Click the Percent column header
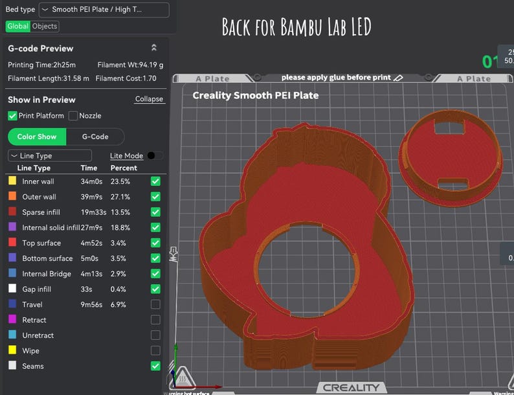The height and width of the screenshot is (395, 514). pos(124,168)
